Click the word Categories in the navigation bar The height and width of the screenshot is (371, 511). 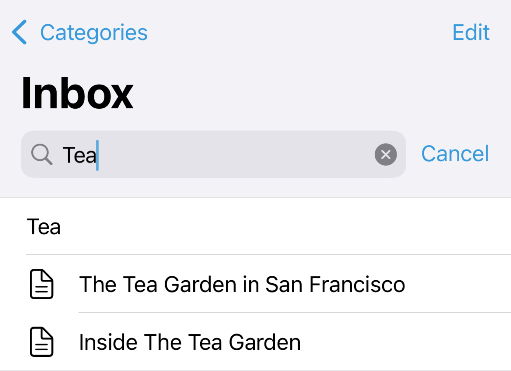[94, 33]
